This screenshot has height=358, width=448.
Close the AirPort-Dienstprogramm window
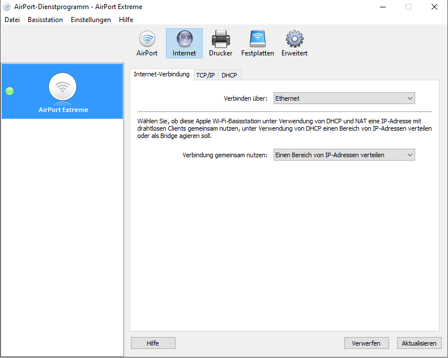[434, 7]
